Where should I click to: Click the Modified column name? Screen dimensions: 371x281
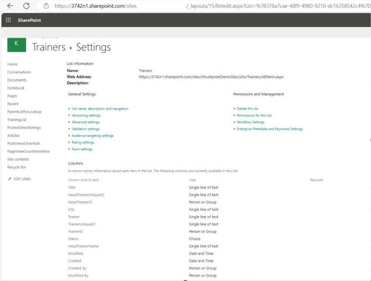(76, 254)
